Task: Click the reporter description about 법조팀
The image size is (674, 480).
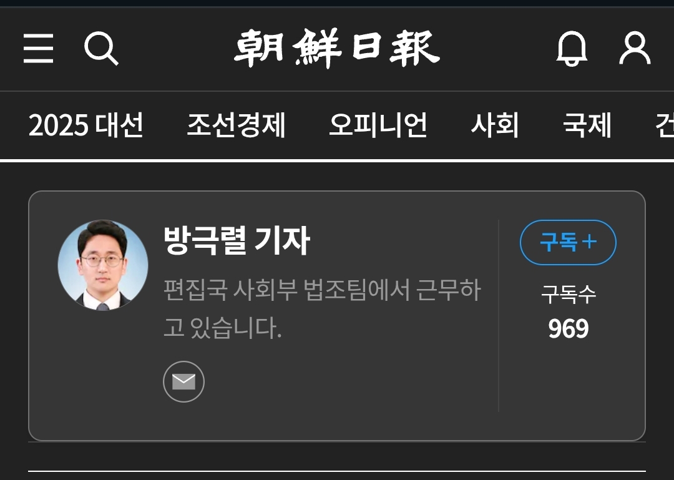Action: tap(322, 309)
